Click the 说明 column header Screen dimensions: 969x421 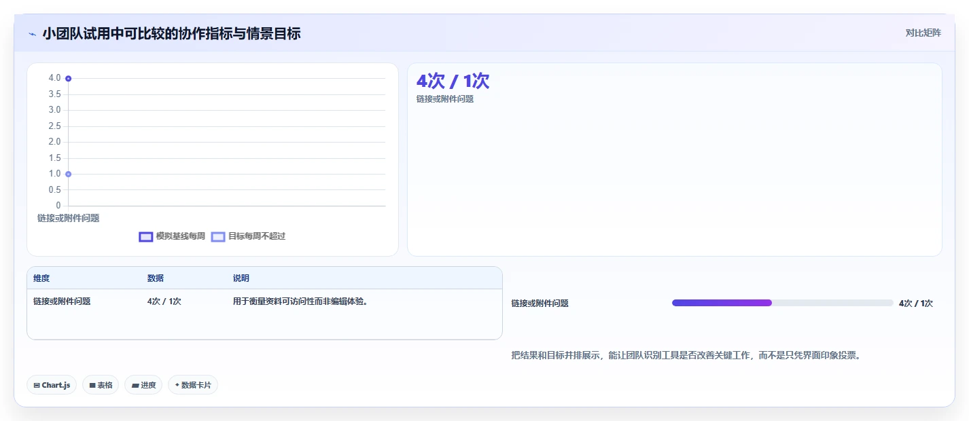click(x=241, y=278)
